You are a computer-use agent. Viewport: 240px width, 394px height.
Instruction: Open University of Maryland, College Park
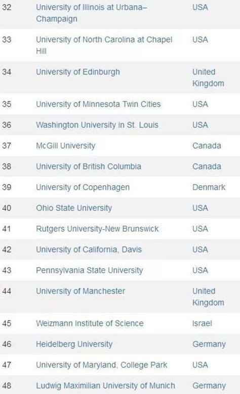coord(102,365)
